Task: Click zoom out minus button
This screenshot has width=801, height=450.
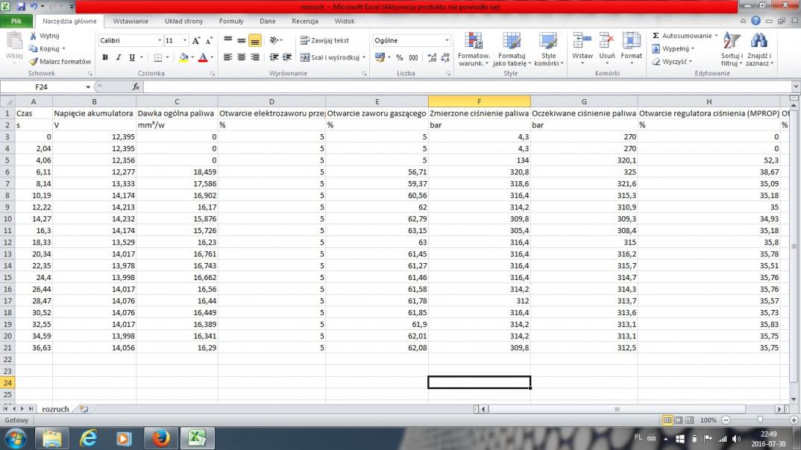Action: point(726,420)
